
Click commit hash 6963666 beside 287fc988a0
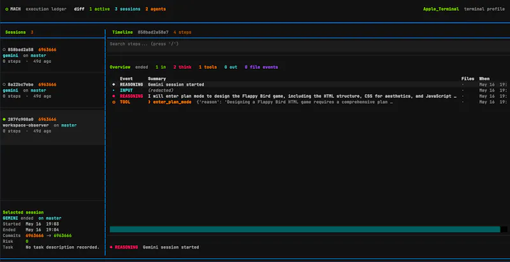[x=47, y=120]
